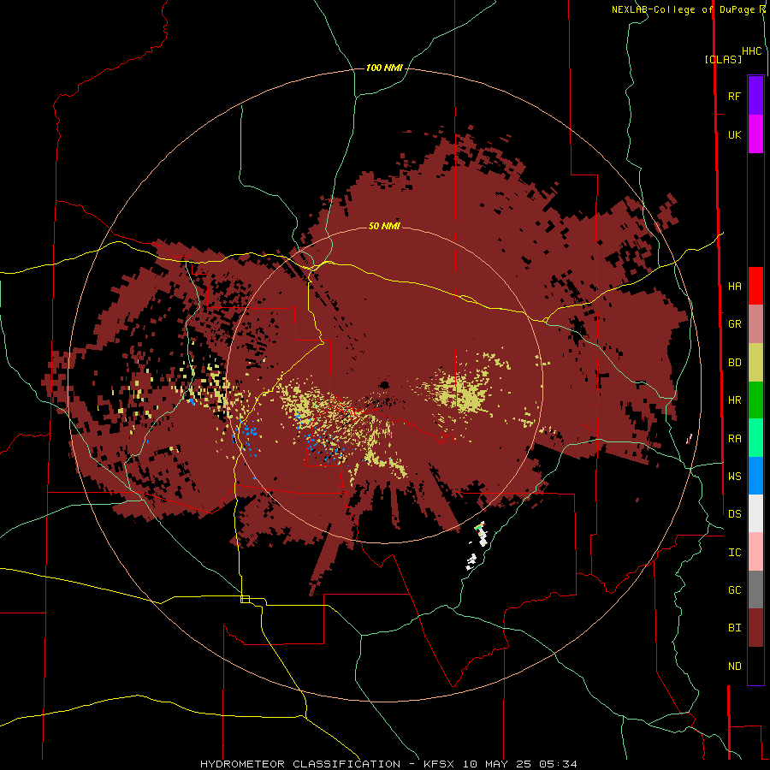Click the ND legend label
Viewport: 770px width, 770px height.
[734, 666]
